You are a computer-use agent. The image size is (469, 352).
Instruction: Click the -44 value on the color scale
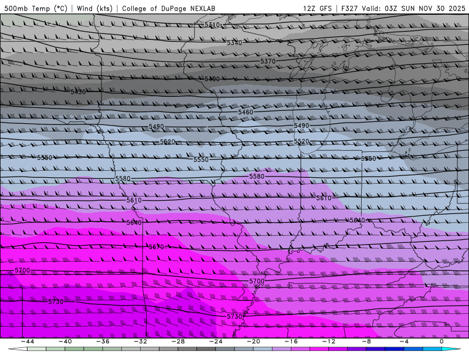(28, 341)
